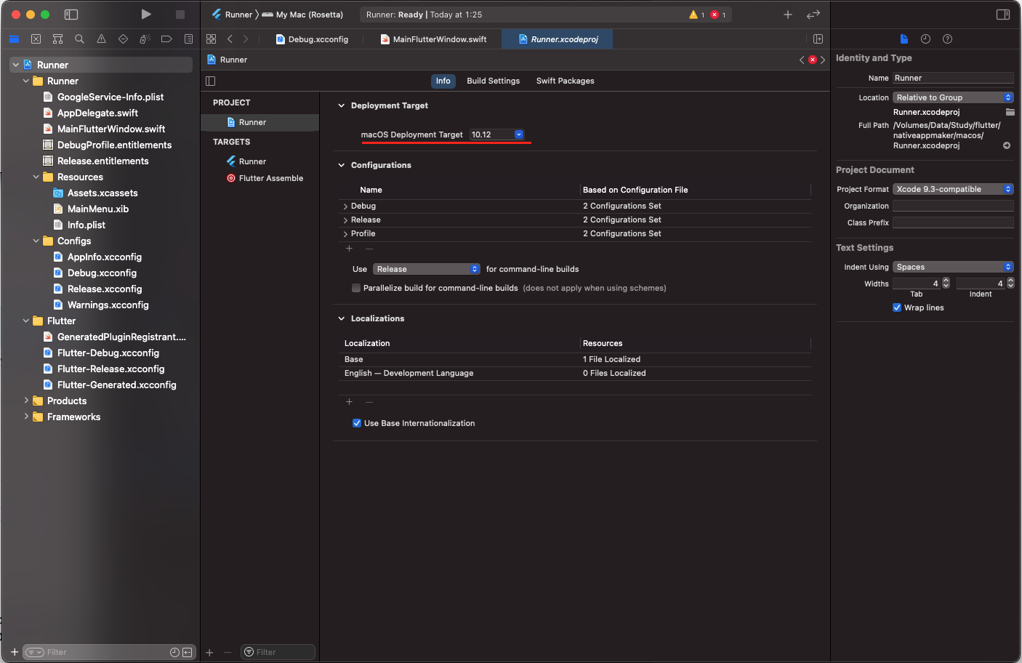1022x663 pixels.
Task: Increase the Tab width stepper
Action: (946, 281)
